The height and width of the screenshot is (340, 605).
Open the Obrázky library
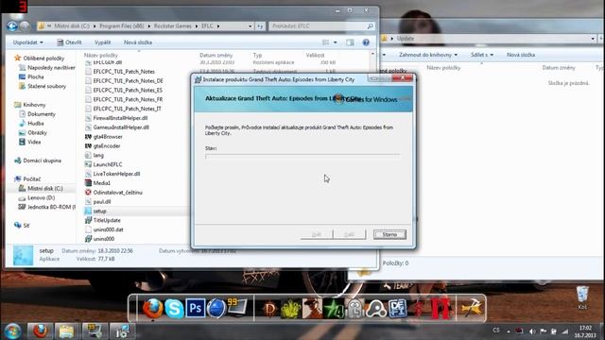click(37, 132)
